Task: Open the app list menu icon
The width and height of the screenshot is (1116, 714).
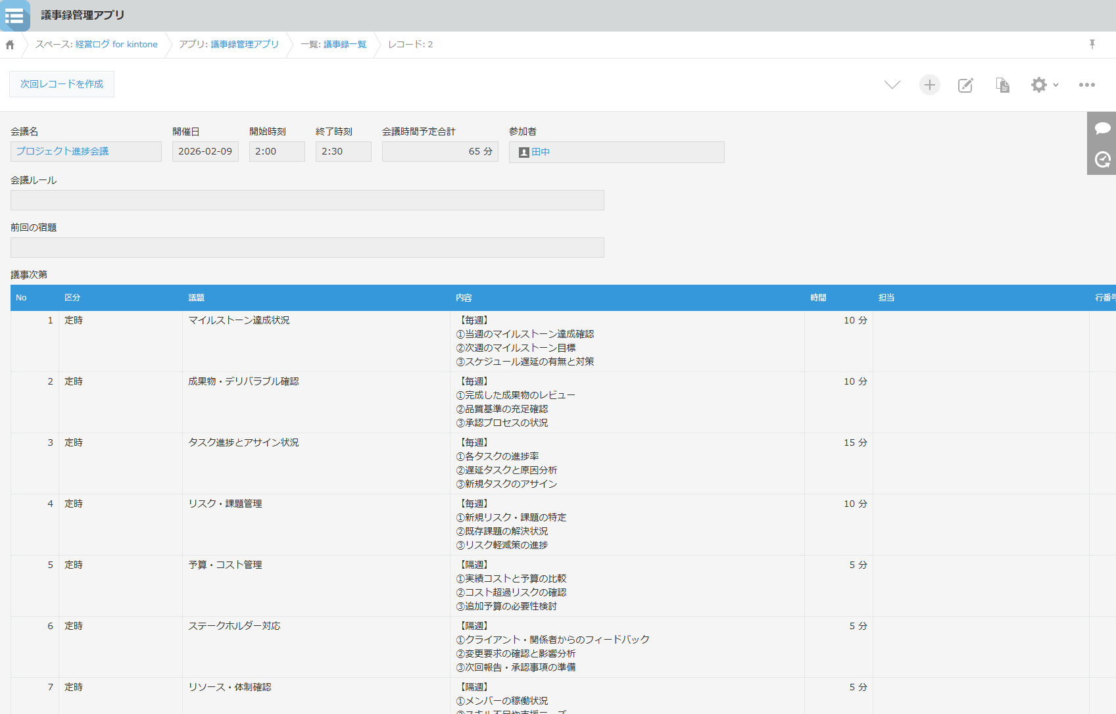Action: click(x=14, y=15)
